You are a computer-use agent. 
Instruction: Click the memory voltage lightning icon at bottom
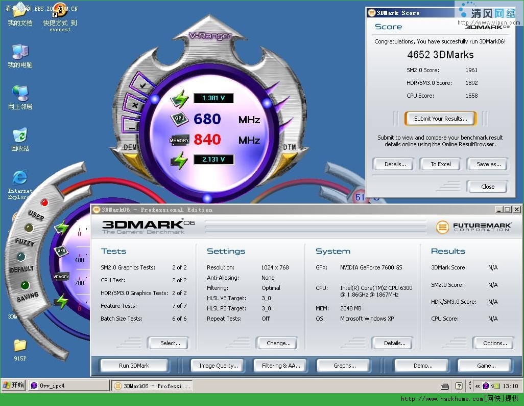[x=180, y=160]
